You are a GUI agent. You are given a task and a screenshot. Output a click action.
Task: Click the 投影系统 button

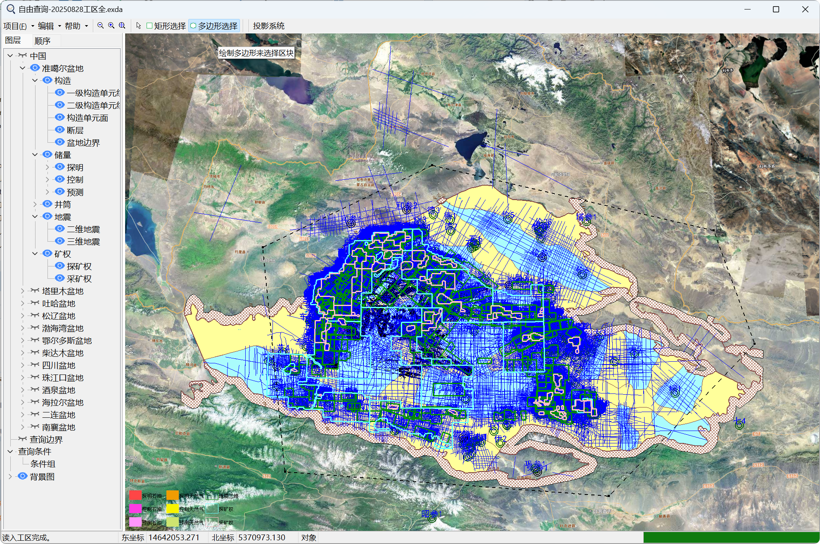268,26
